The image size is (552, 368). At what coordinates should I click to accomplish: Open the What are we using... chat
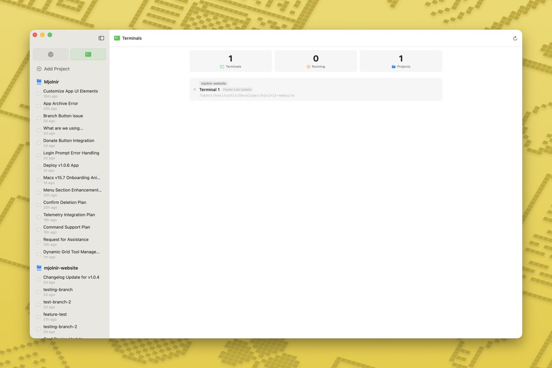coord(70,130)
